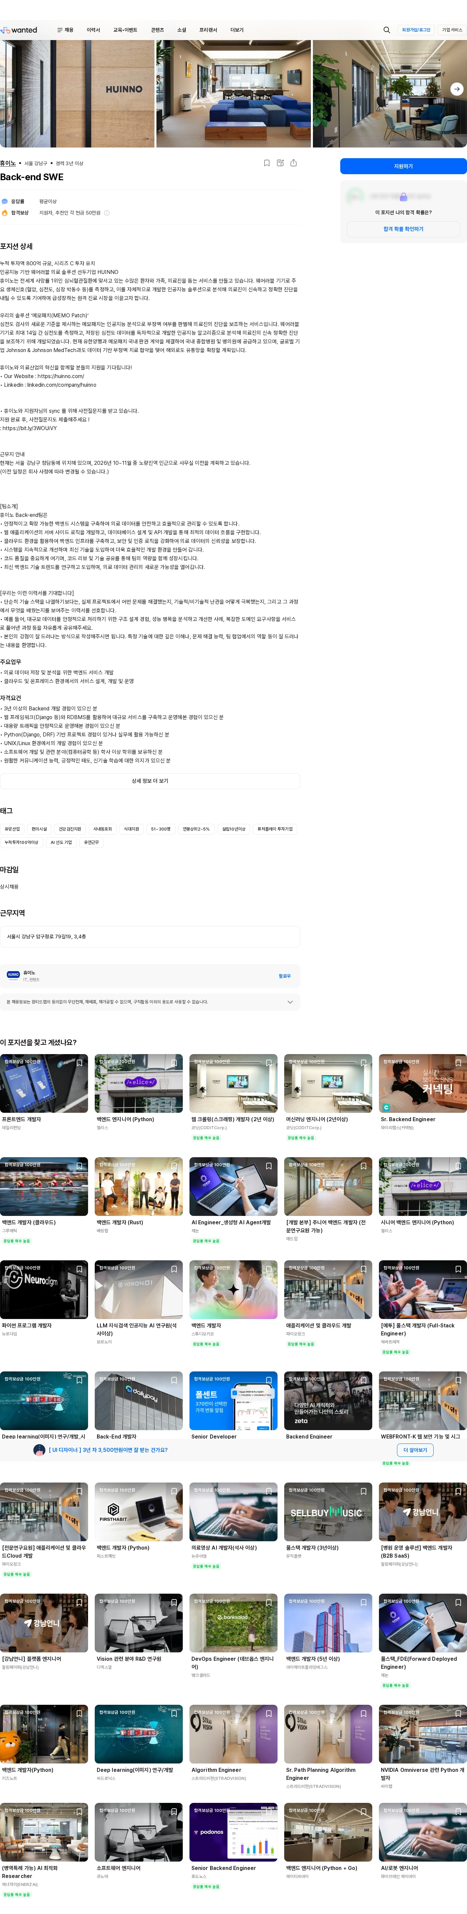Viewport: 467px width, 1914px height.
Task: Bookmark the Algorithm Engineer card
Action: [269, 1713]
